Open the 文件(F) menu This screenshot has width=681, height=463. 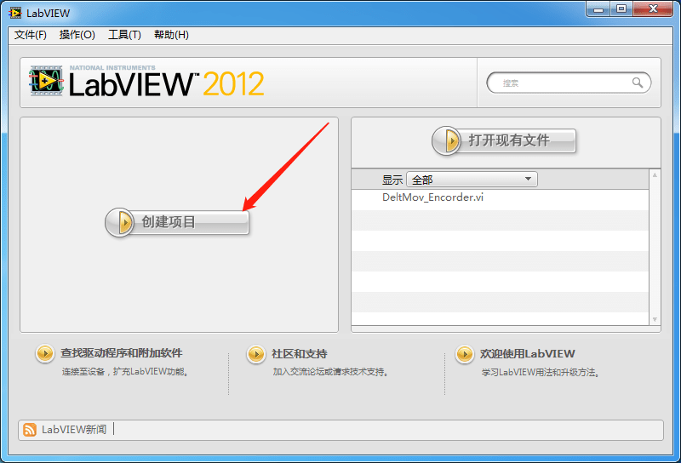[31, 35]
